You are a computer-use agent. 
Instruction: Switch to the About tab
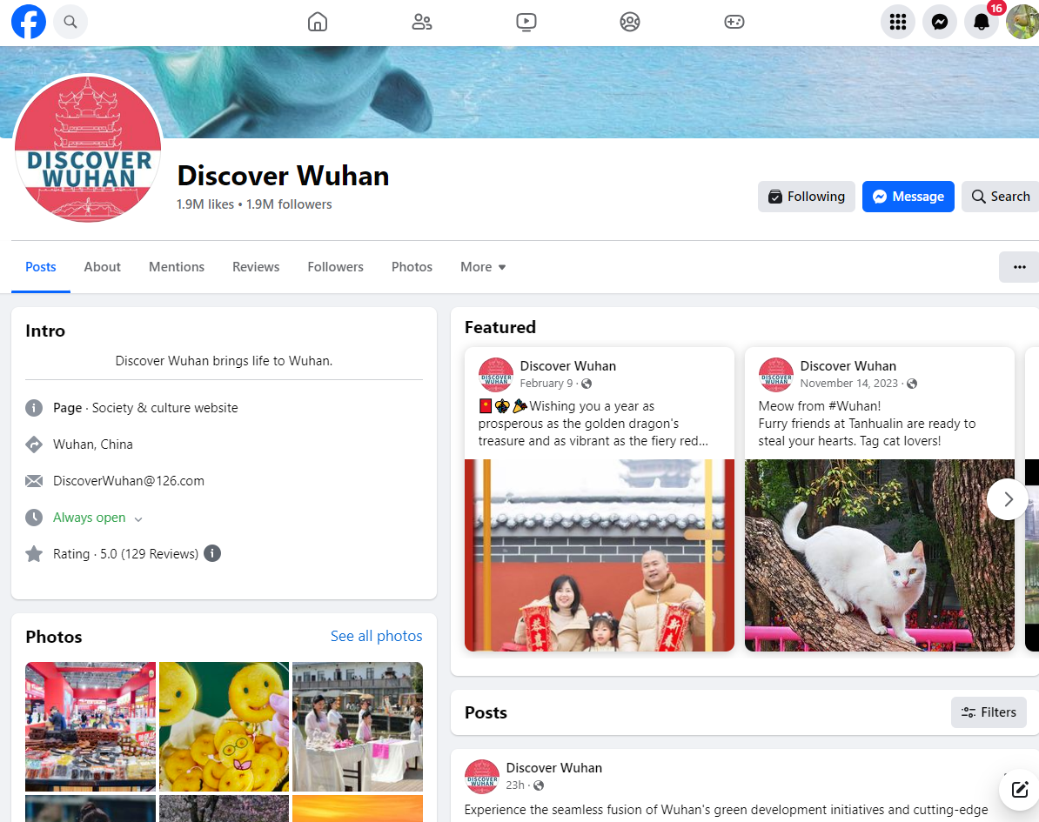tap(103, 267)
